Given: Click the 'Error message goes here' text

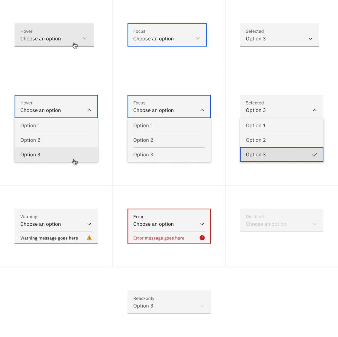Looking at the screenshot, I should 159,238.
